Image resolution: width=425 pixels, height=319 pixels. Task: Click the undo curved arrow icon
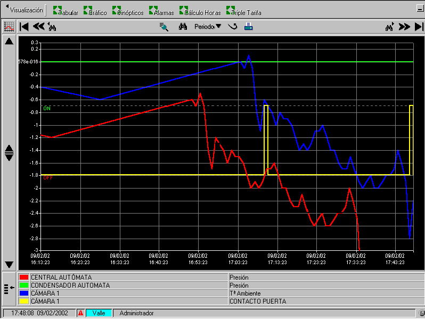point(233,27)
